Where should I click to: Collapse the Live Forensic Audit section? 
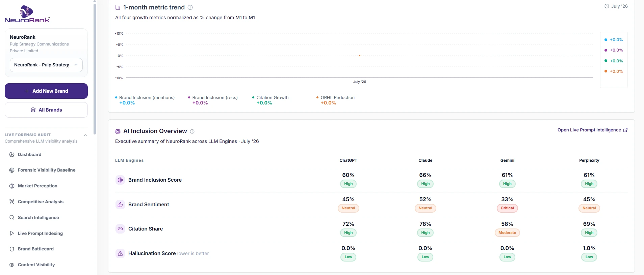(x=85, y=135)
